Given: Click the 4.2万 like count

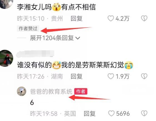Looking at the screenshot, I should click(x=122, y=18).
